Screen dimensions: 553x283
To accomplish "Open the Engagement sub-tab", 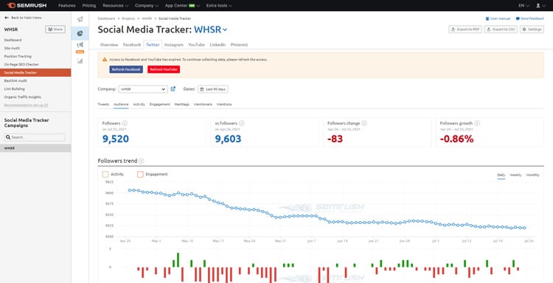I will 160,105.
